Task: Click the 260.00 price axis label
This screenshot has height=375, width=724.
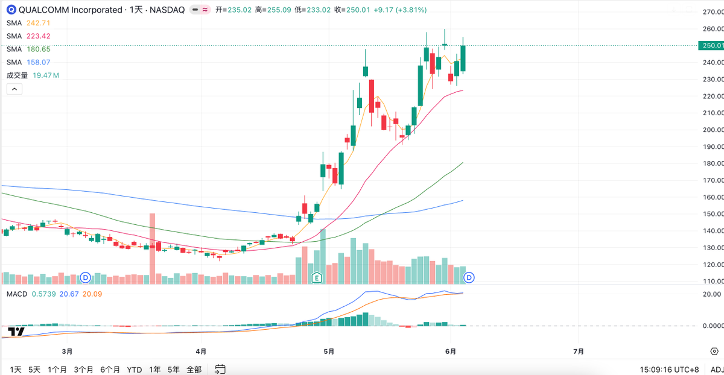Action: [x=712, y=29]
